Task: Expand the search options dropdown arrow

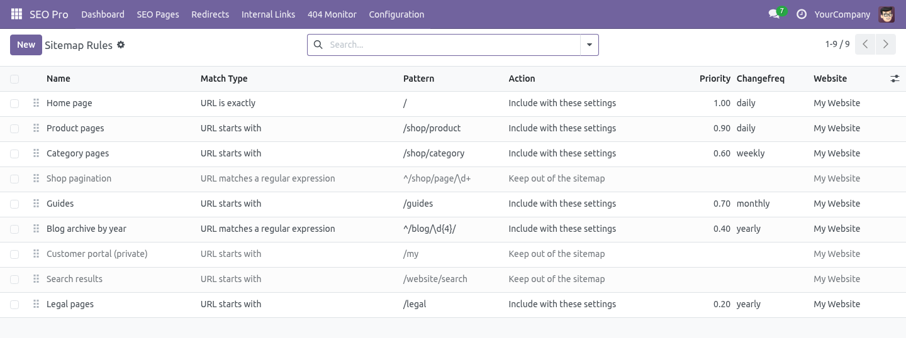Action: [590, 45]
